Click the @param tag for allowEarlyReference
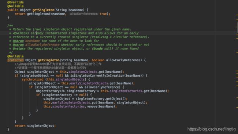The image size is (238, 134). pyautogui.click(x=18, y=45)
